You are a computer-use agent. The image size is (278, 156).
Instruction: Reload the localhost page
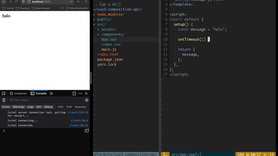point(17,2)
